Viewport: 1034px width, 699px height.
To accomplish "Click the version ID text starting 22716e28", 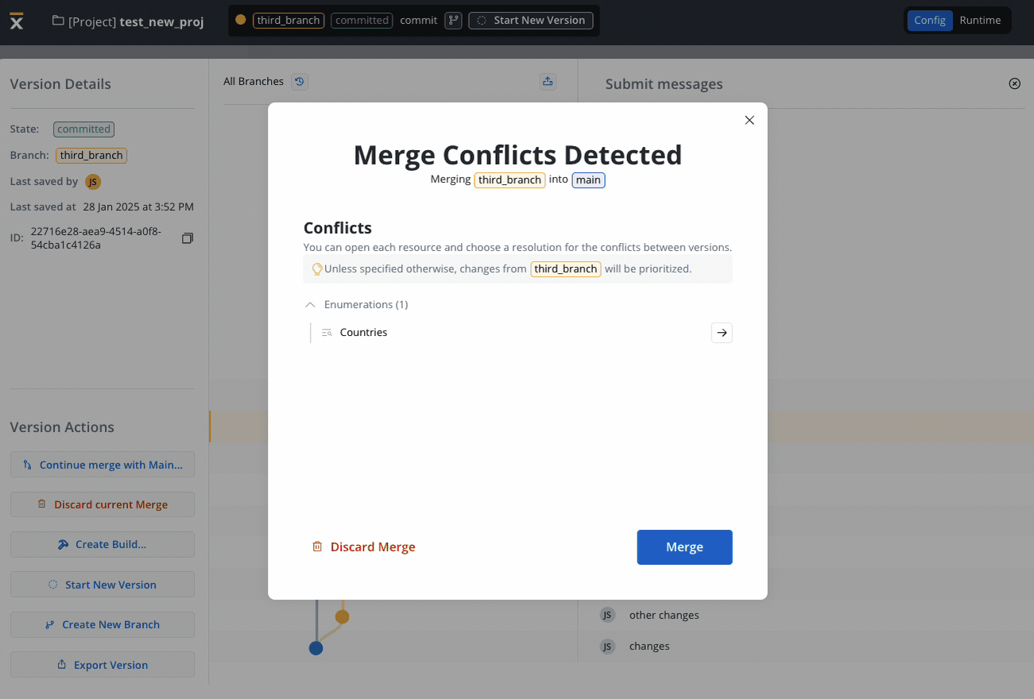I will [x=96, y=238].
